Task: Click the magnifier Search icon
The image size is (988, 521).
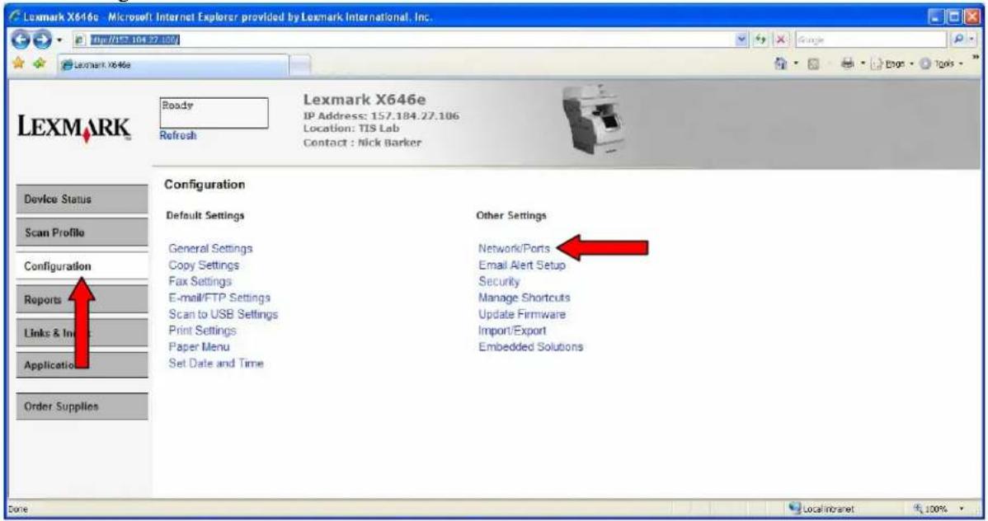Action: (957, 40)
